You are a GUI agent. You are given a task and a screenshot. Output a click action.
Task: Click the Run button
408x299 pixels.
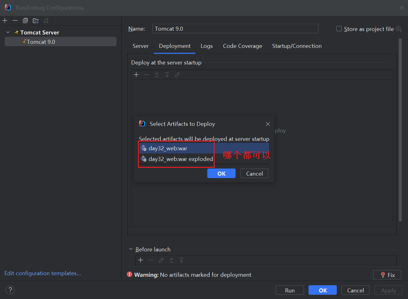pos(290,290)
